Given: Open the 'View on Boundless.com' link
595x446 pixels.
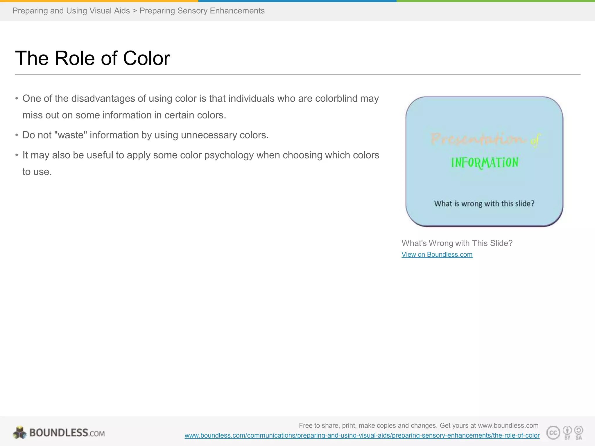Looking at the screenshot, I should 437,254.
